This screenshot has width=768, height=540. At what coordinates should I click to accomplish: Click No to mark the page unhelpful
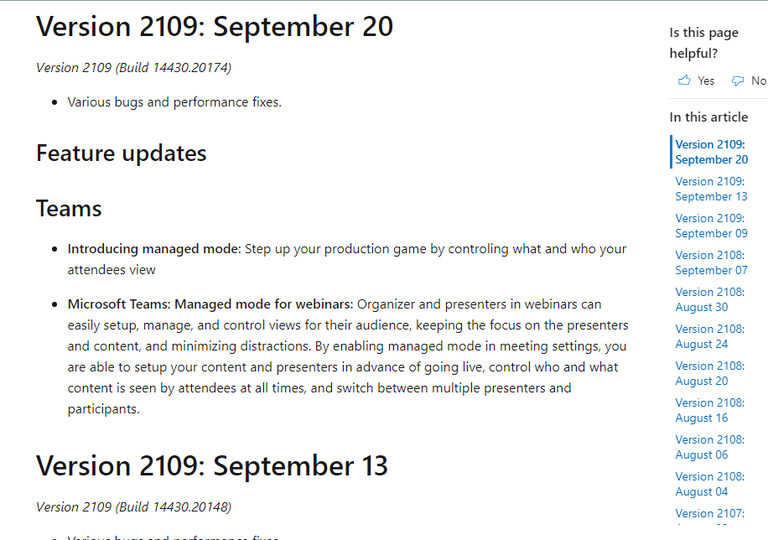pos(757,80)
